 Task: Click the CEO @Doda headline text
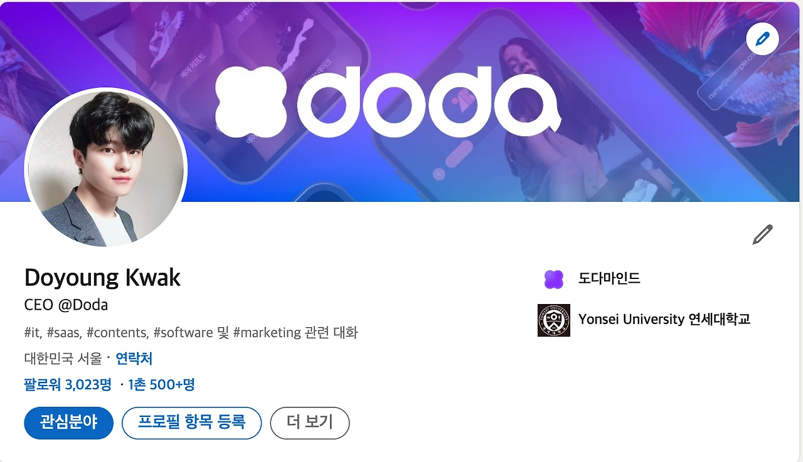(x=66, y=305)
